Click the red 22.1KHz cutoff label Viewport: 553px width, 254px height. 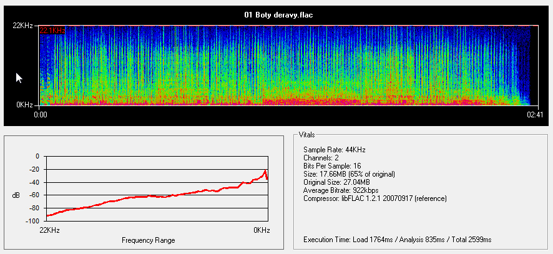[52, 30]
